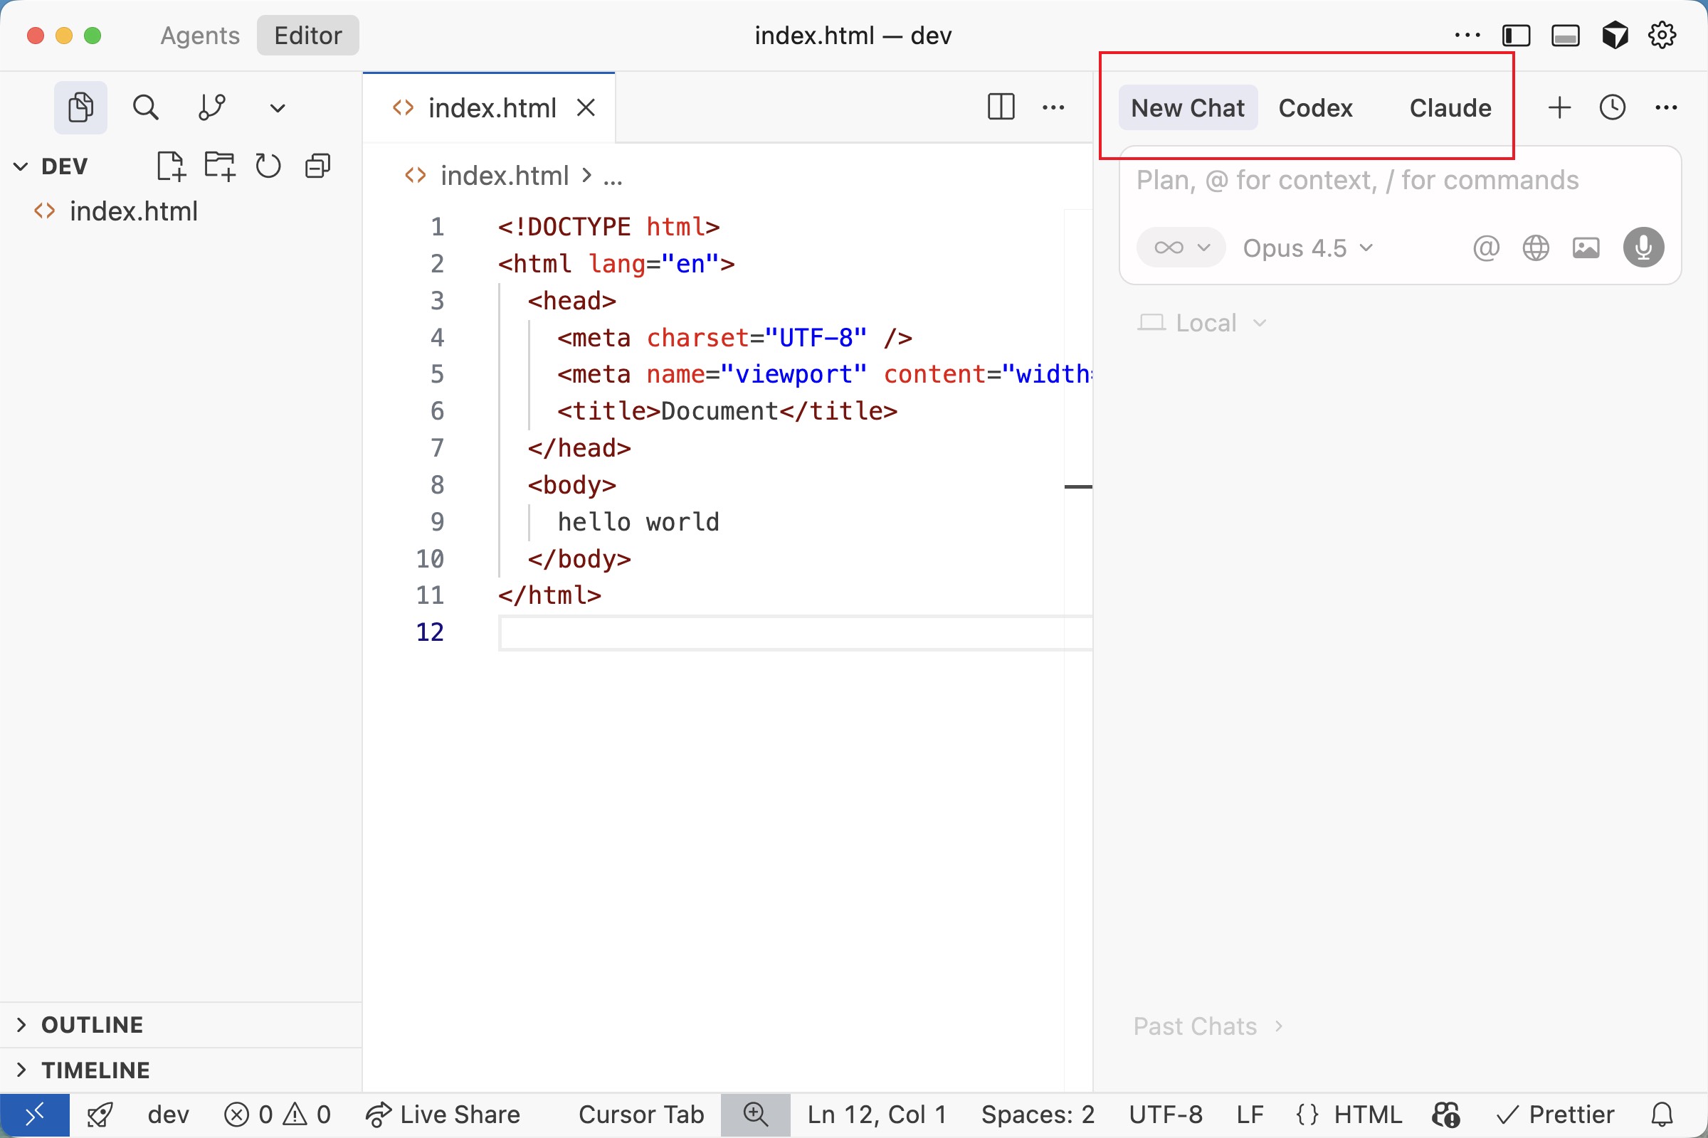Toggle the bottom panel visibility
1708x1138 pixels.
click(1566, 36)
